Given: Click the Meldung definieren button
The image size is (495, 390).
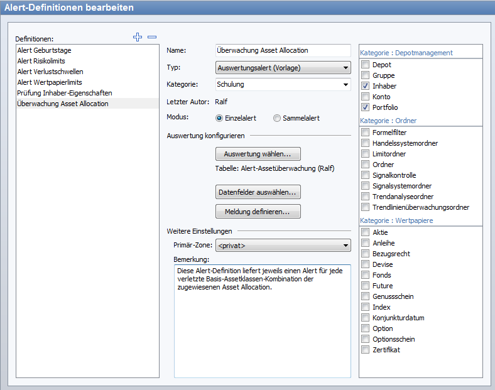Looking at the screenshot, I should click(258, 212).
